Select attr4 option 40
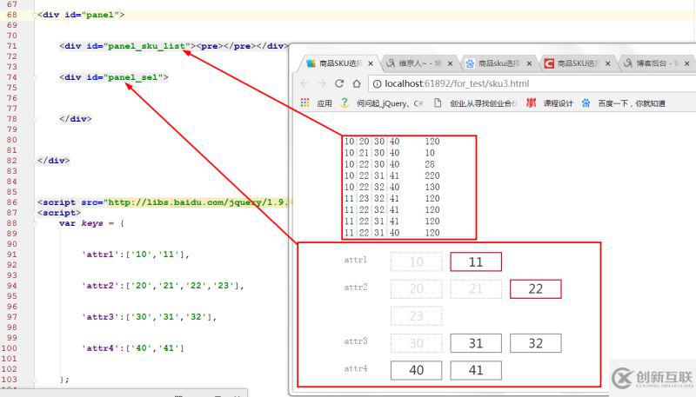This screenshot has width=696, height=397. (x=417, y=370)
